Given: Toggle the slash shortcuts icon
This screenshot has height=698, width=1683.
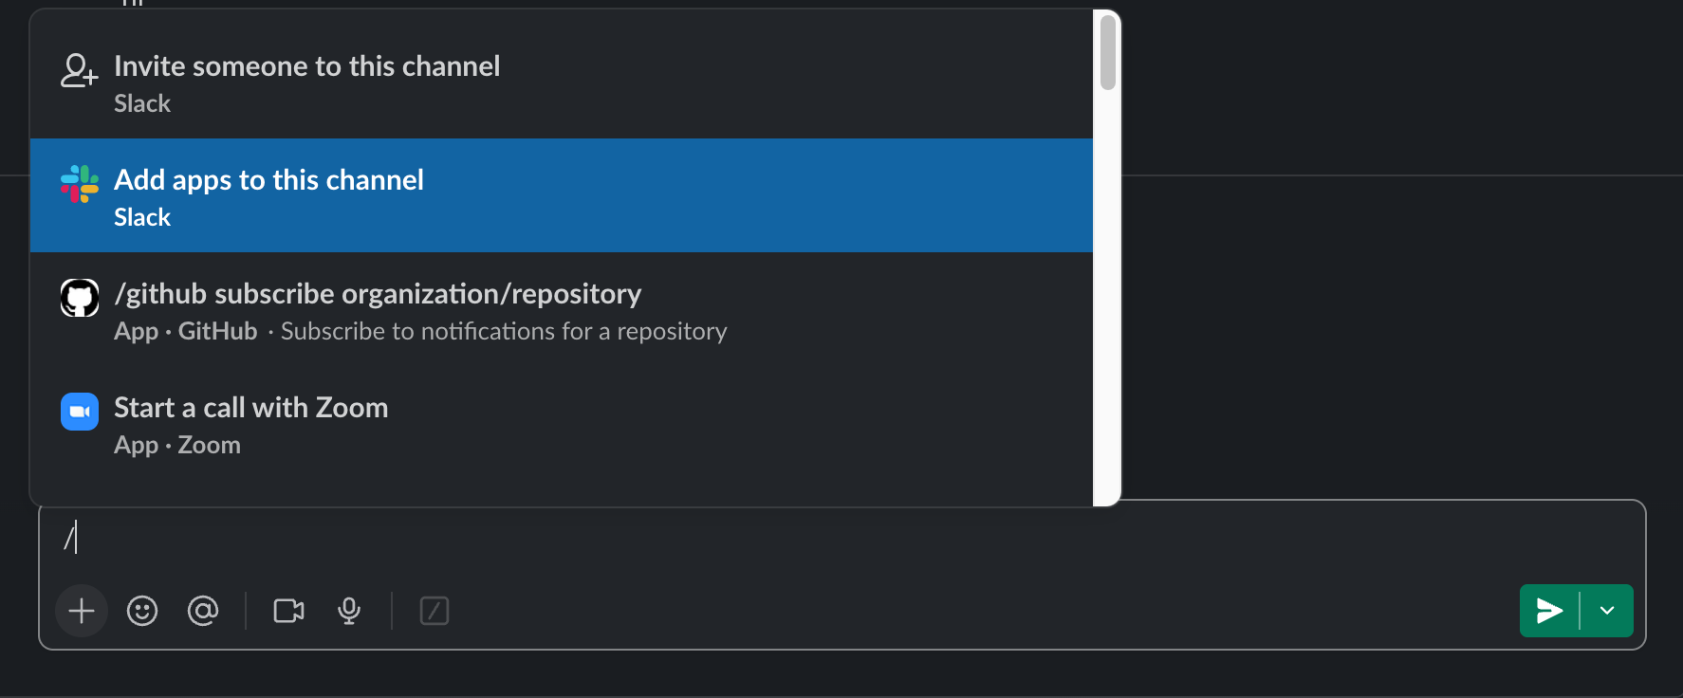Looking at the screenshot, I should 435,611.
